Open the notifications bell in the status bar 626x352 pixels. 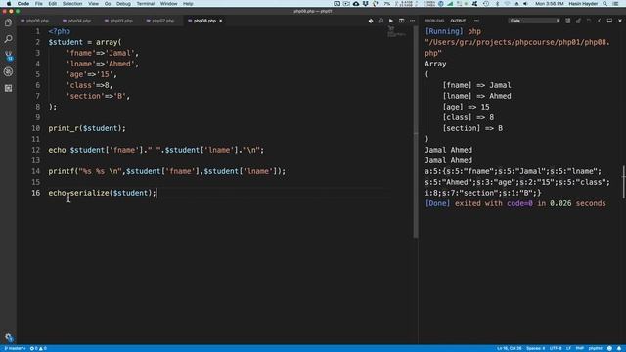point(619,348)
